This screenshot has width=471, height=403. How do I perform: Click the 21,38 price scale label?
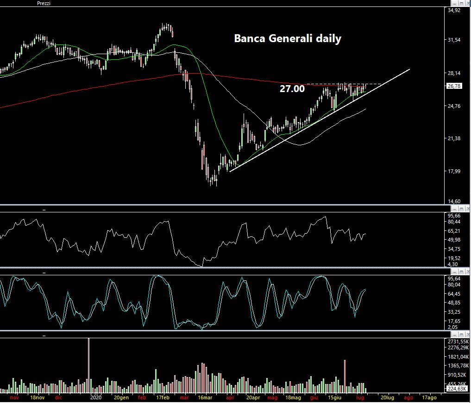point(454,138)
